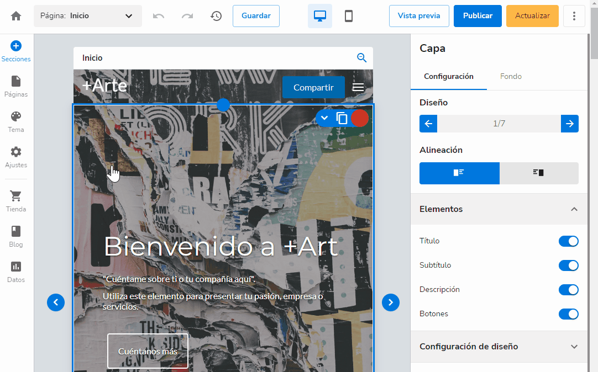Duplicate the selected section
Image resolution: width=598 pixels, height=372 pixels.
(x=342, y=118)
